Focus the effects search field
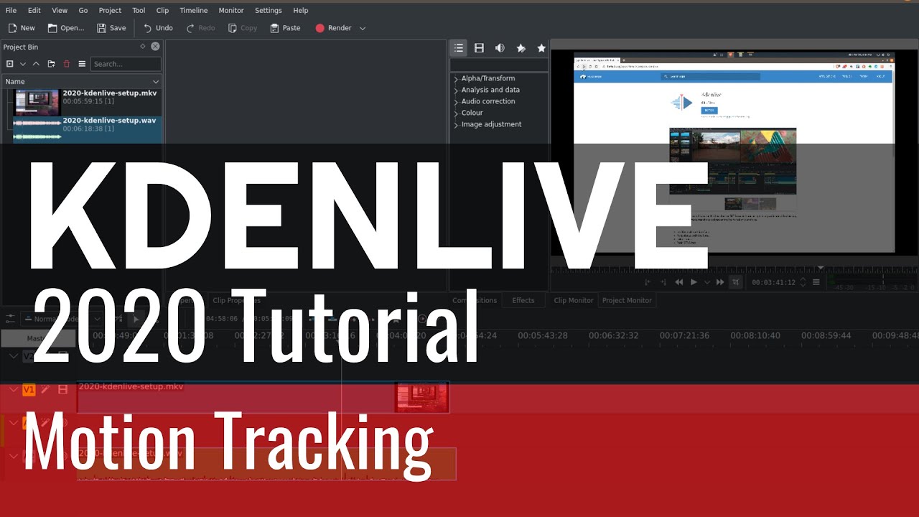The height and width of the screenshot is (517, 919). 499,65
